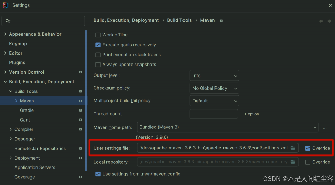Click project marker icon on Deployment row
The image size is (335, 185).
[x=80, y=158]
